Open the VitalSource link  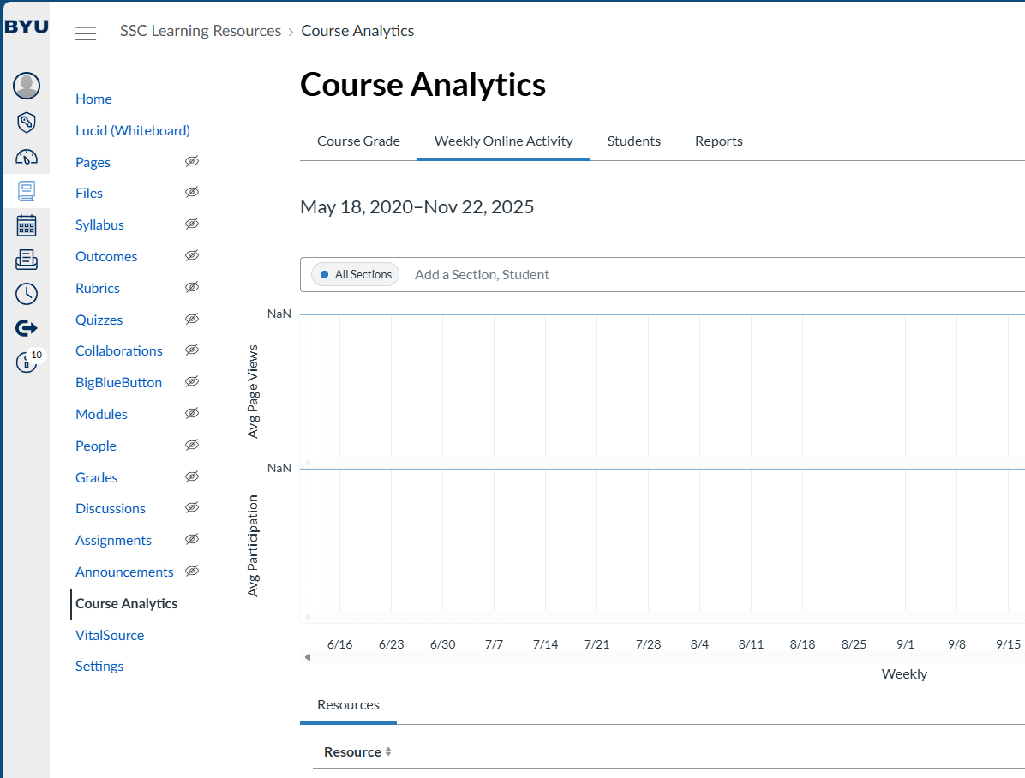click(x=109, y=636)
